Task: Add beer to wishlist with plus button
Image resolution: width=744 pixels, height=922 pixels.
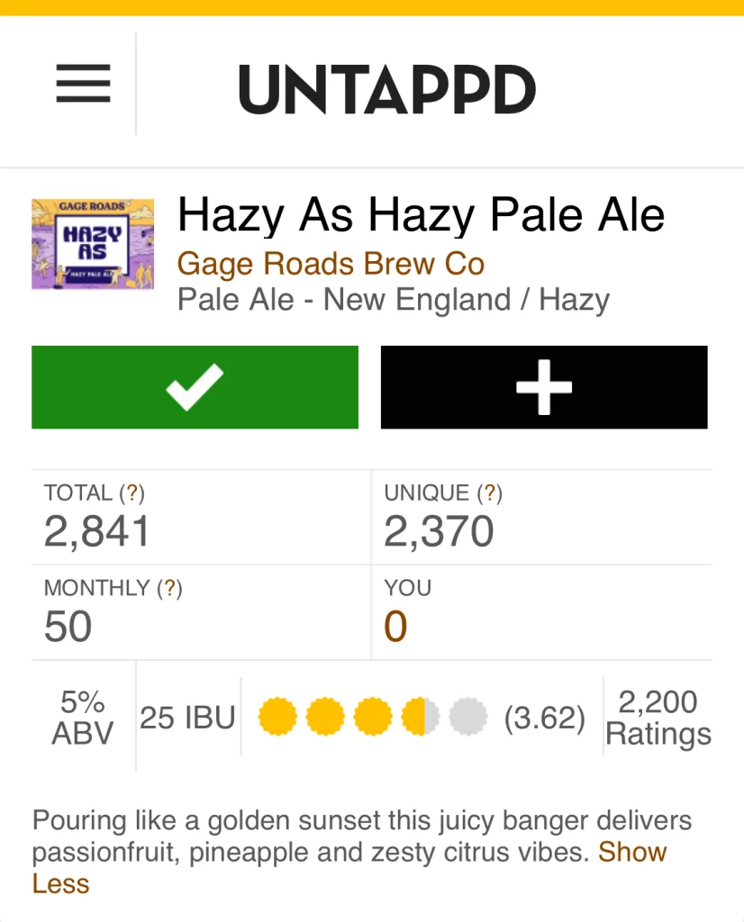Action: pyautogui.click(x=544, y=387)
